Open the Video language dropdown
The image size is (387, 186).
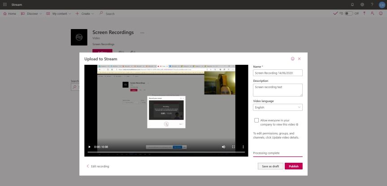point(278,107)
